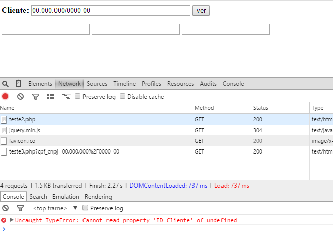This screenshot has width=333, height=245.
Task: Stop recording network log red button
Action: coord(5,96)
